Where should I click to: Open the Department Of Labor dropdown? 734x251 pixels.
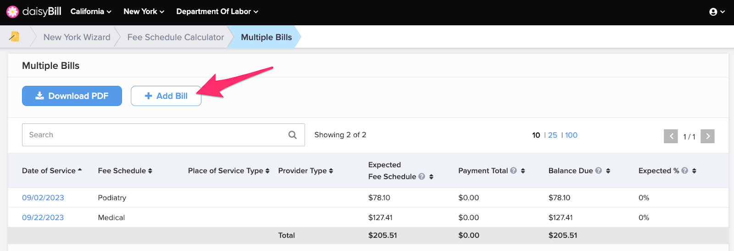tap(217, 11)
